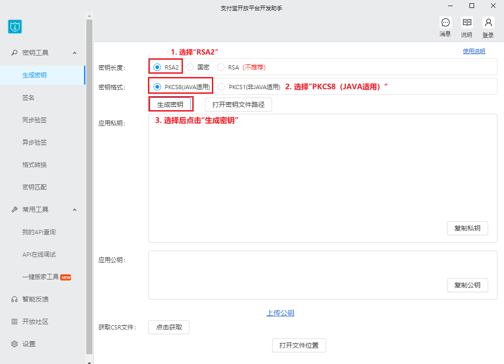Click the 密钥格式: label

pyautogui.click(x=112, y=87)
